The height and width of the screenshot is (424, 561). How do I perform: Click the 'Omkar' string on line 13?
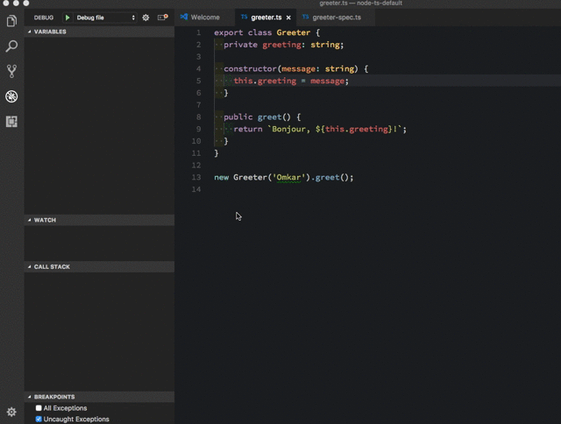click(x=288, y=177)
